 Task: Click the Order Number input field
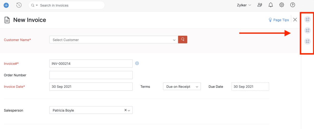pos(91,75)
